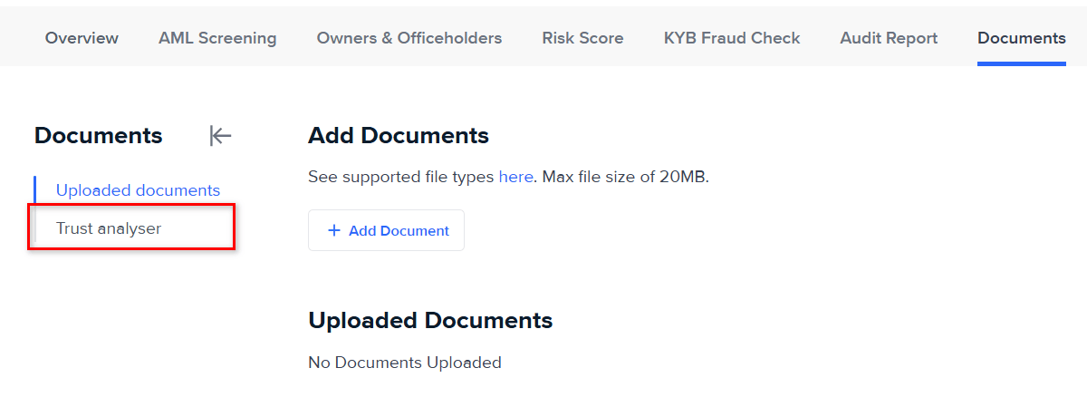Screen dimensions: 1087x397
Task: Click the blue active-item bar beside Uploaded documents
Action: [x=34, y=190]
